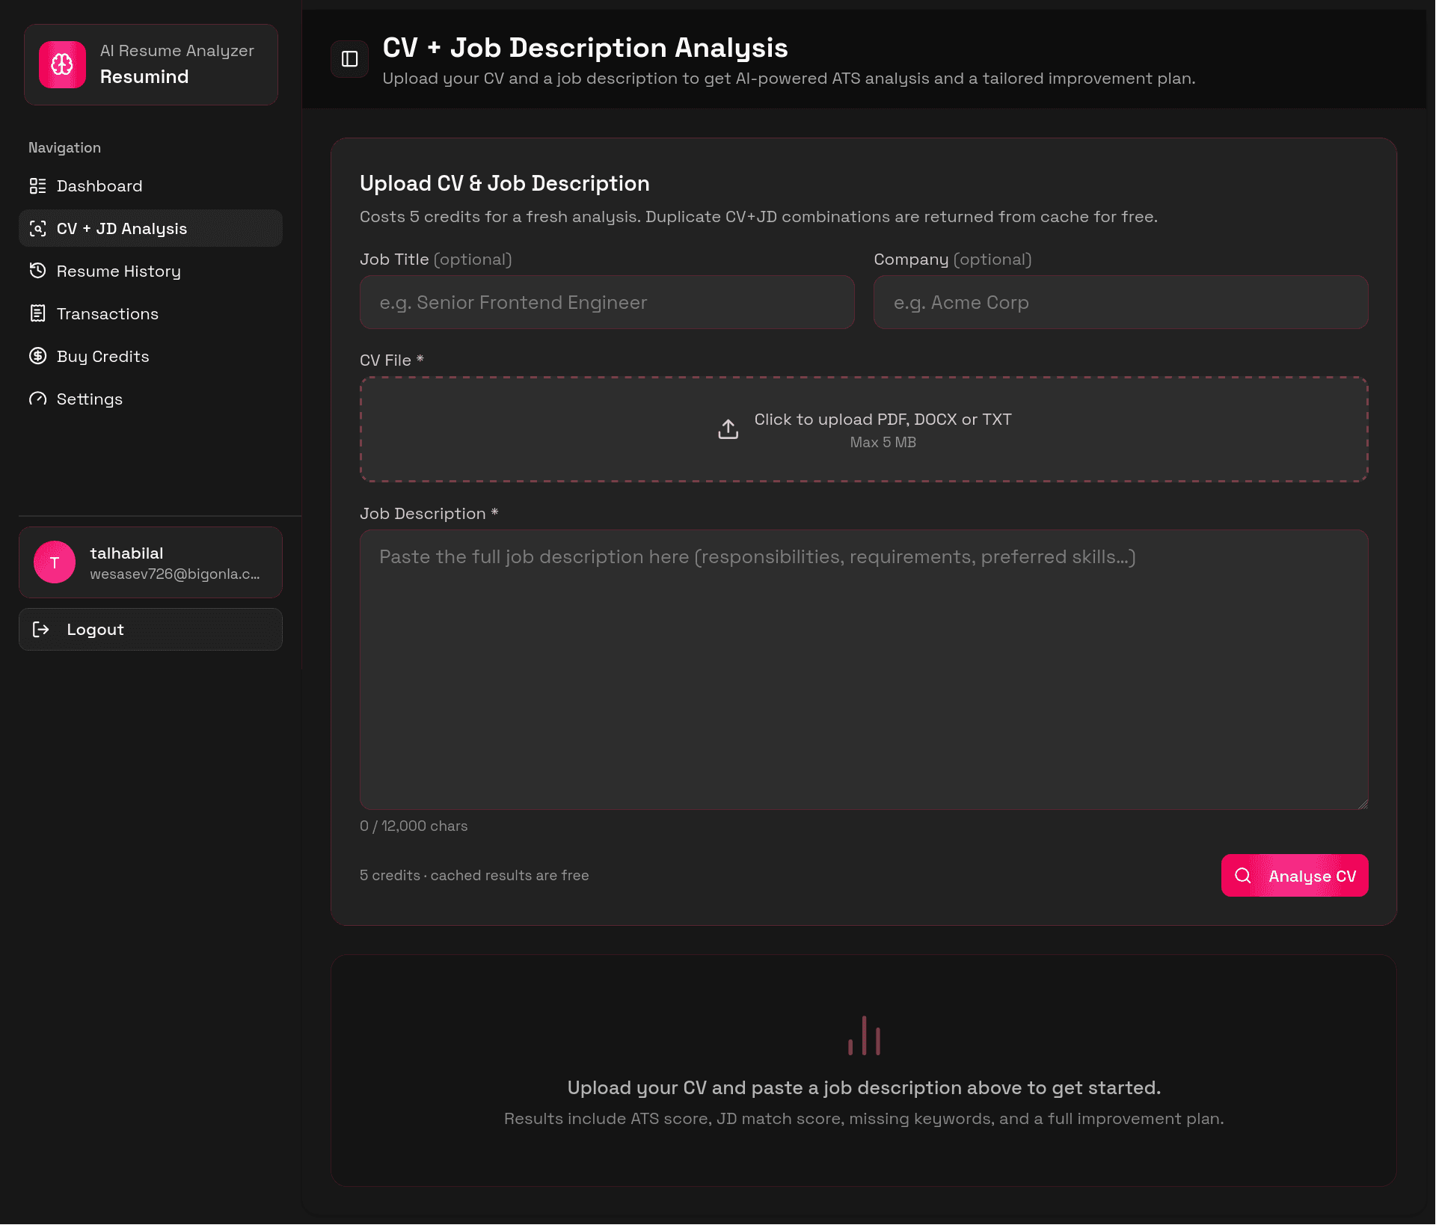1436x1225 pixels.
Task: Click the Analyse CV button
Action: pos(1295,876)
